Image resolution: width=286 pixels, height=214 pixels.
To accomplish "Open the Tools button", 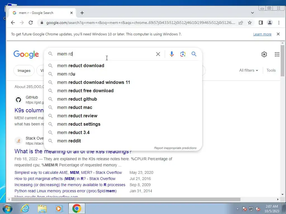I will (x=271, y=70).
